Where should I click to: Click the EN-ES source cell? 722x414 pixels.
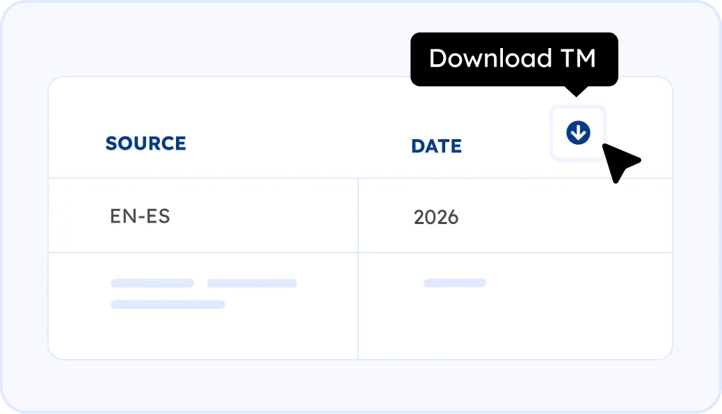[140, 216]
